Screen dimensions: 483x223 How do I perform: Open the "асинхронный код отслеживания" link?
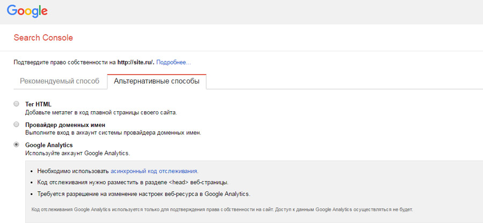click(x=154, y=171)
